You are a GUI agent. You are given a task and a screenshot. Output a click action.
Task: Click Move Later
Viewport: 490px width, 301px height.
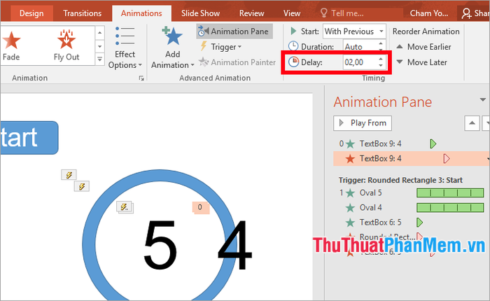421,62
